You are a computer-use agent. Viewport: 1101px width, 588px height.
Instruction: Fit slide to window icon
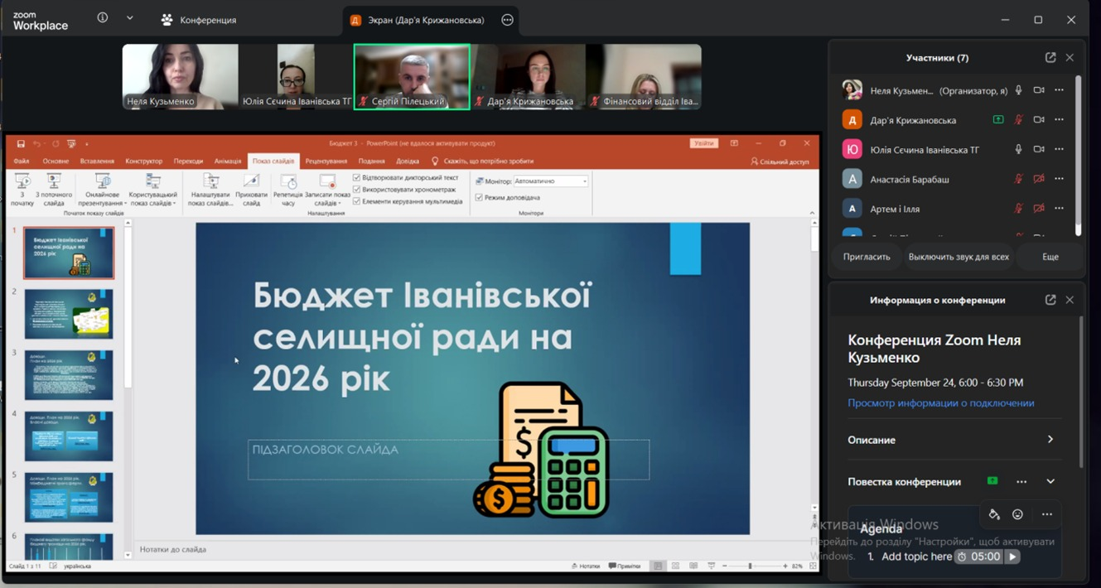[813, 566]
